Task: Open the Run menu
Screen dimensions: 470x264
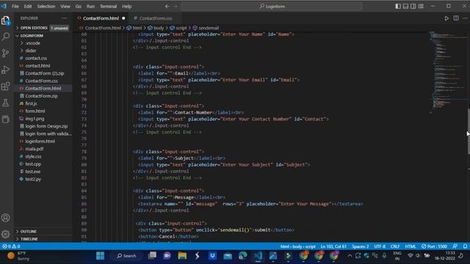Action: pos(90,7)
